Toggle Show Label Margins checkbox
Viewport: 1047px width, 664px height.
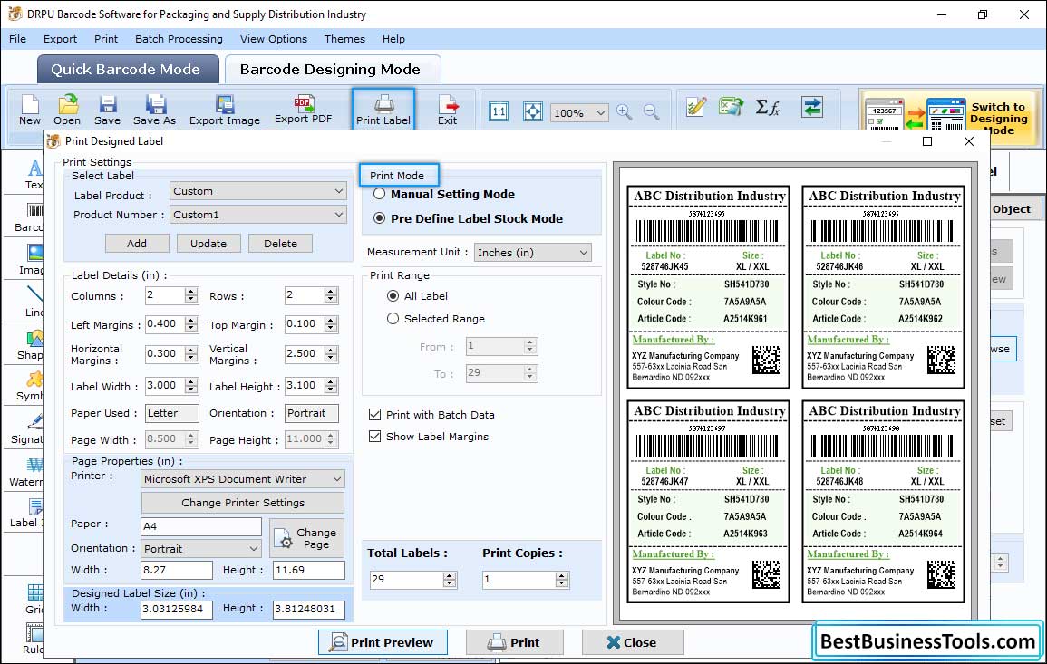[374, 437]
